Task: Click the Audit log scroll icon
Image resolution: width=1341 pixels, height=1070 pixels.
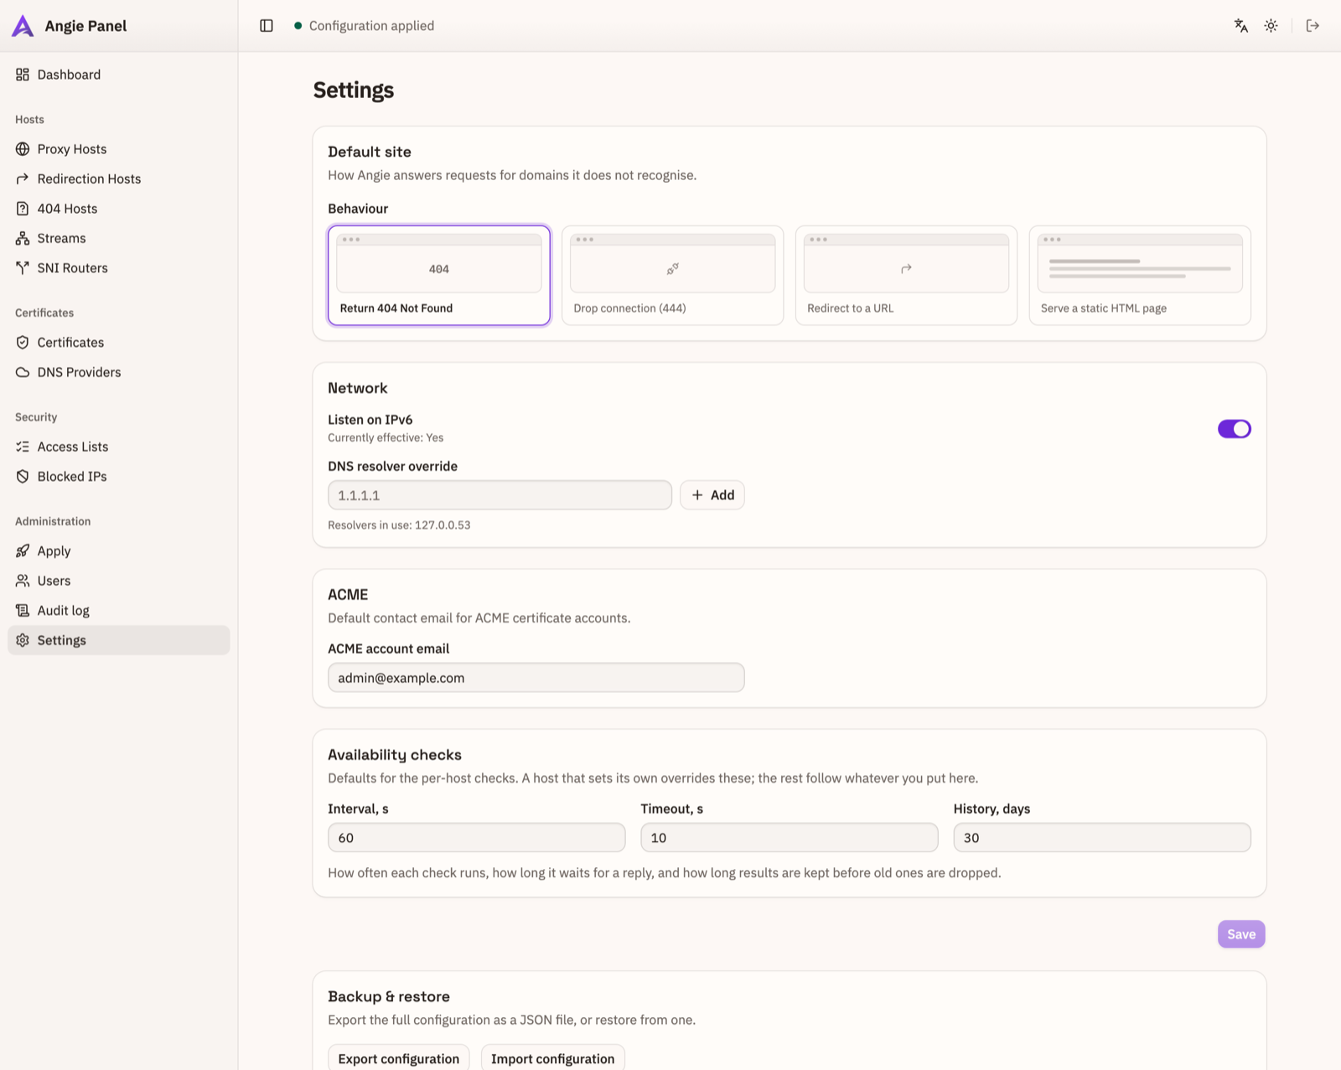Action: [23, 611]
